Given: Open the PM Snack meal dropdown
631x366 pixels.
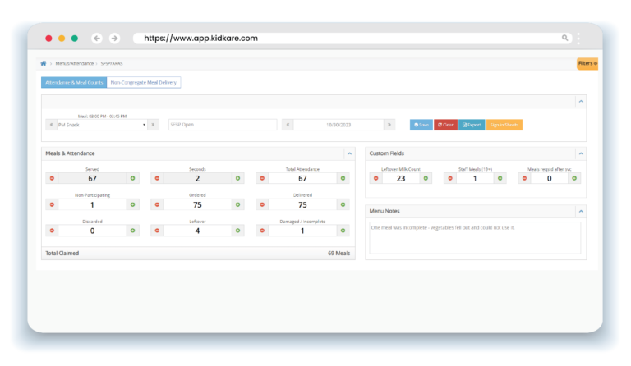Looking at the screenshot, I should (100, 125).
